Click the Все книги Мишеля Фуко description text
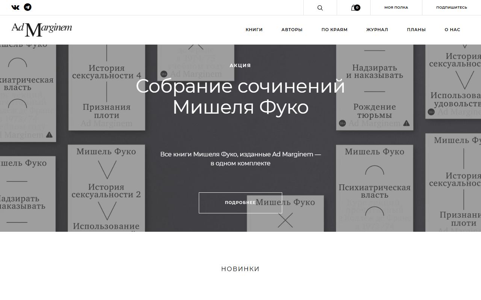481x300 pixels. (240, 159)
